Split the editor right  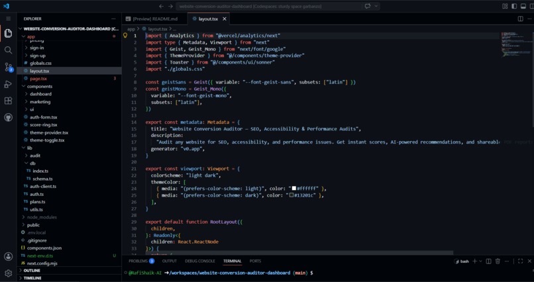coord(520,19)
